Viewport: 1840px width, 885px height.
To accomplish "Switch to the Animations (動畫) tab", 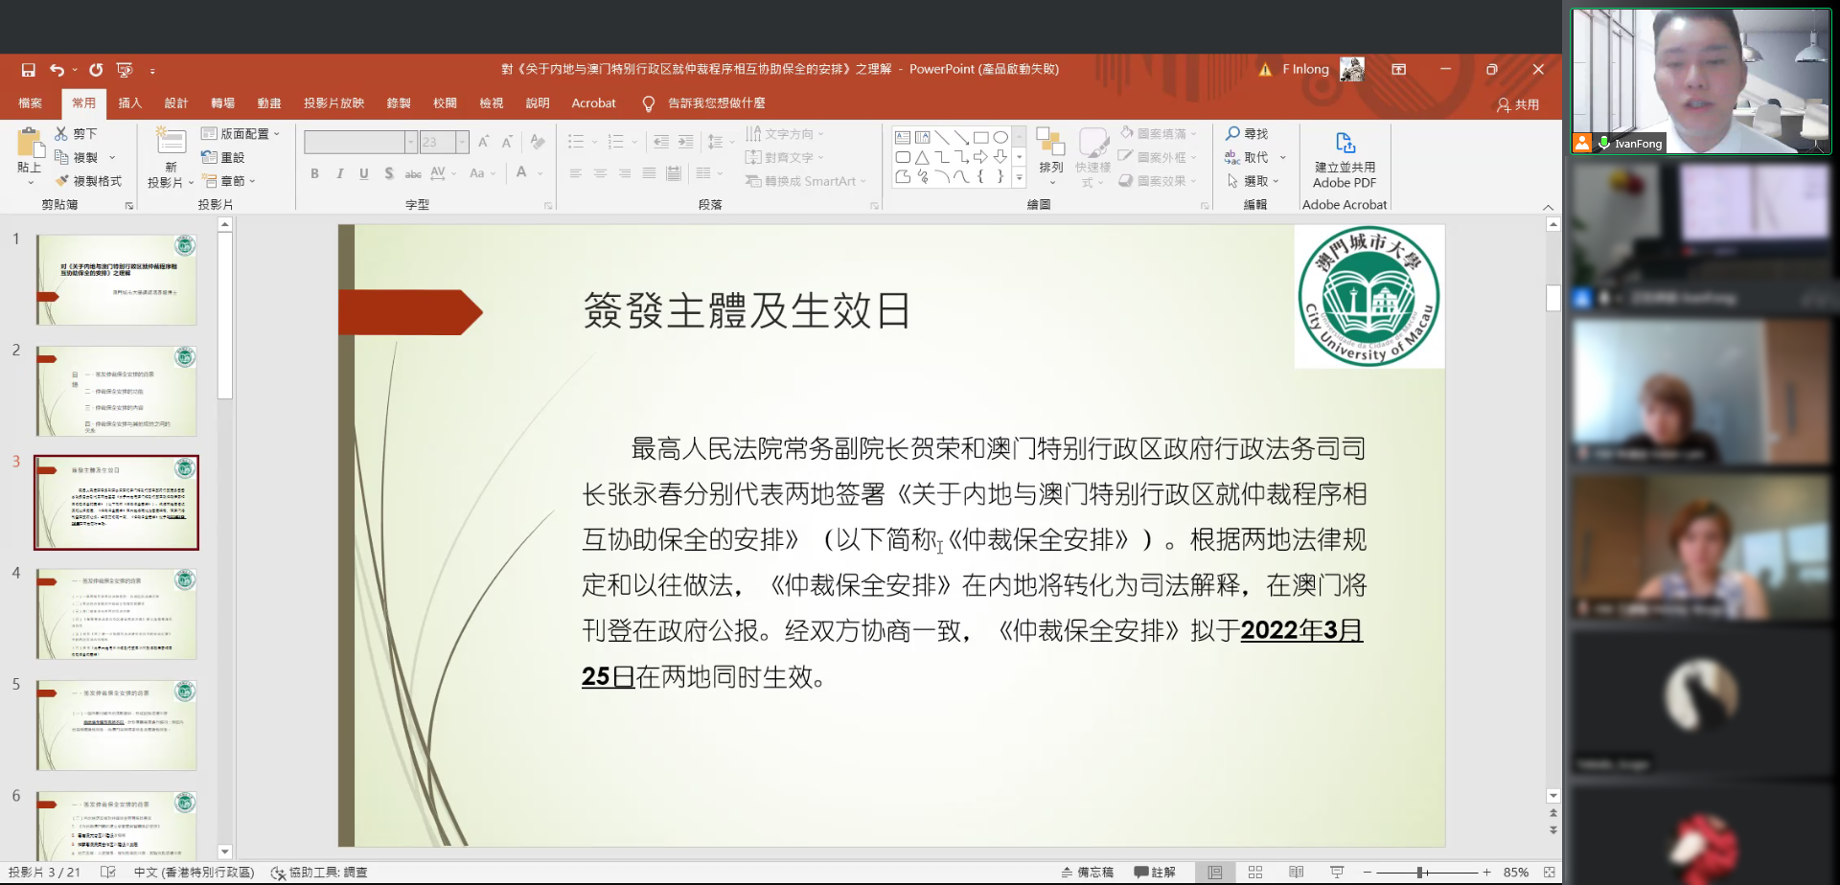I will click(x=269, y=103).
